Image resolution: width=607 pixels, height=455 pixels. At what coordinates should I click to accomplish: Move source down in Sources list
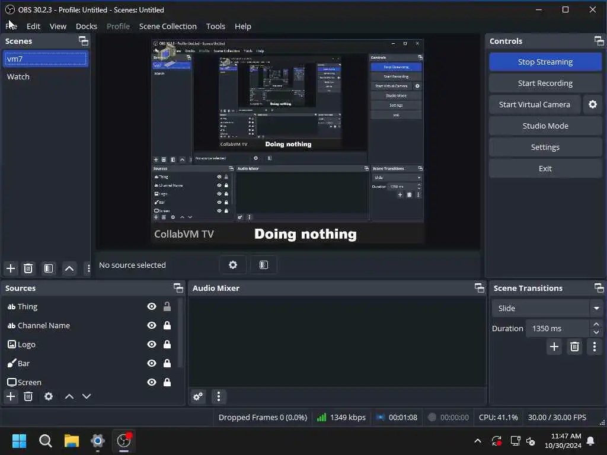(87, 396)
